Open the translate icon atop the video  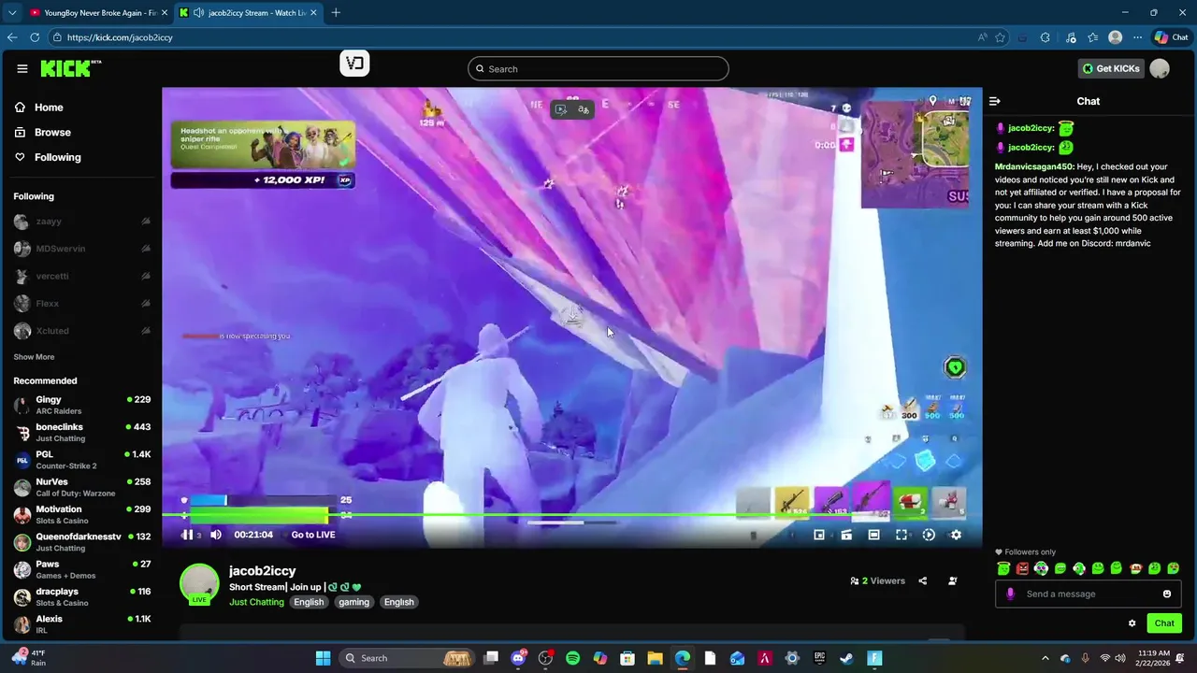[583, 109]
